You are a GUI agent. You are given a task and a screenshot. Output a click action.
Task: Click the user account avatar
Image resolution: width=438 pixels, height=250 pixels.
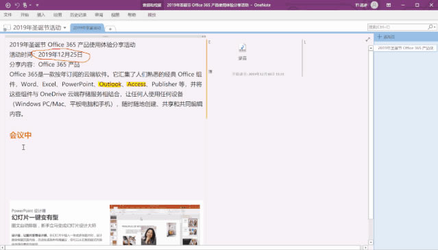(374, 5)
